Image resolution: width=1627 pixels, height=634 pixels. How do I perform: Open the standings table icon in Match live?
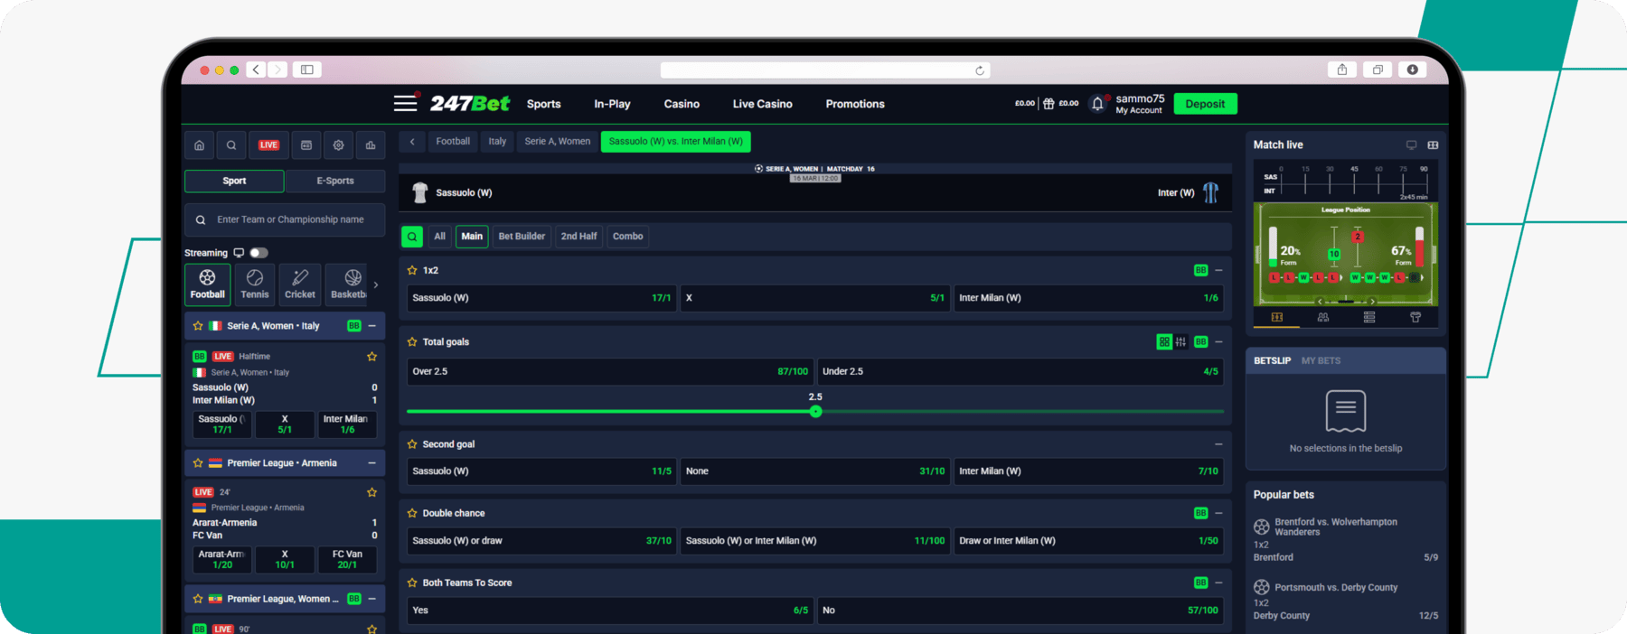(1369, 317)
